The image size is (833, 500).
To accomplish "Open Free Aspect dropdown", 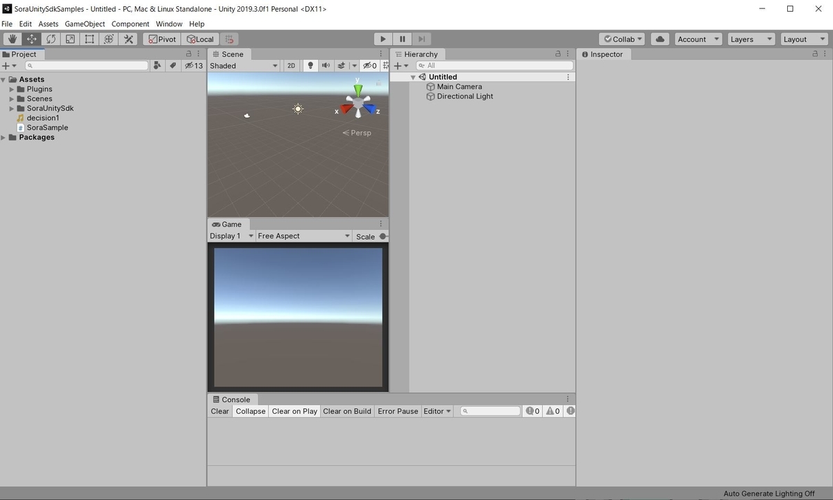I will [304, 236].
